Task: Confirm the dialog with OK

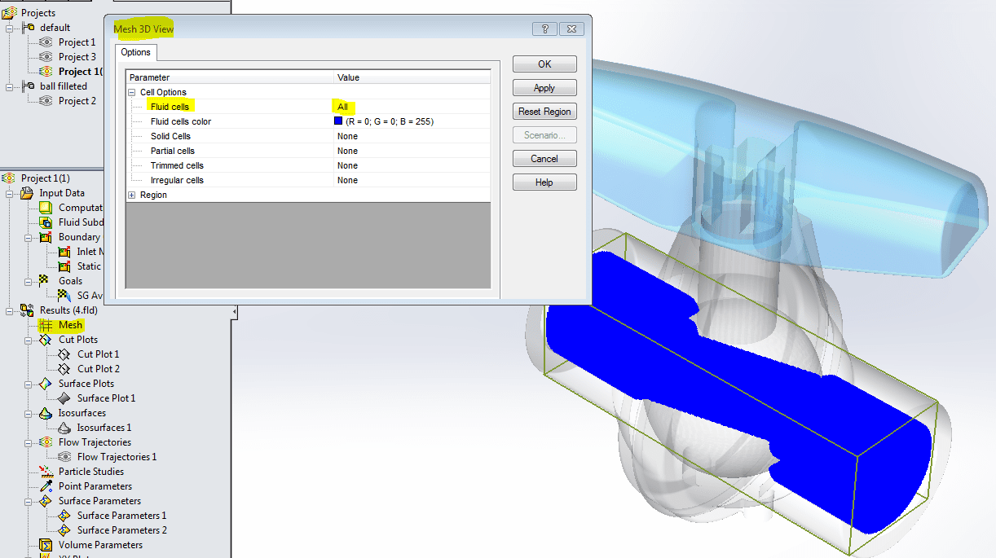Action: tap(544, 64)
